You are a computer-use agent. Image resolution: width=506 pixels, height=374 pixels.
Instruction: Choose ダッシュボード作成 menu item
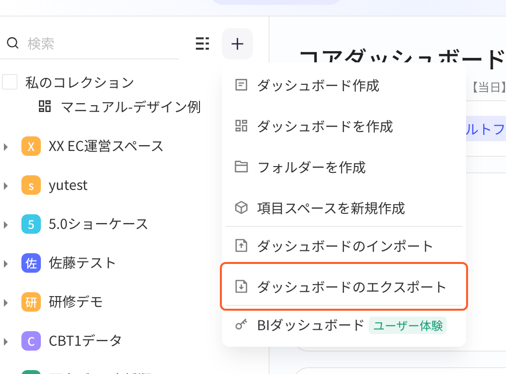click(x=344, y=85)
